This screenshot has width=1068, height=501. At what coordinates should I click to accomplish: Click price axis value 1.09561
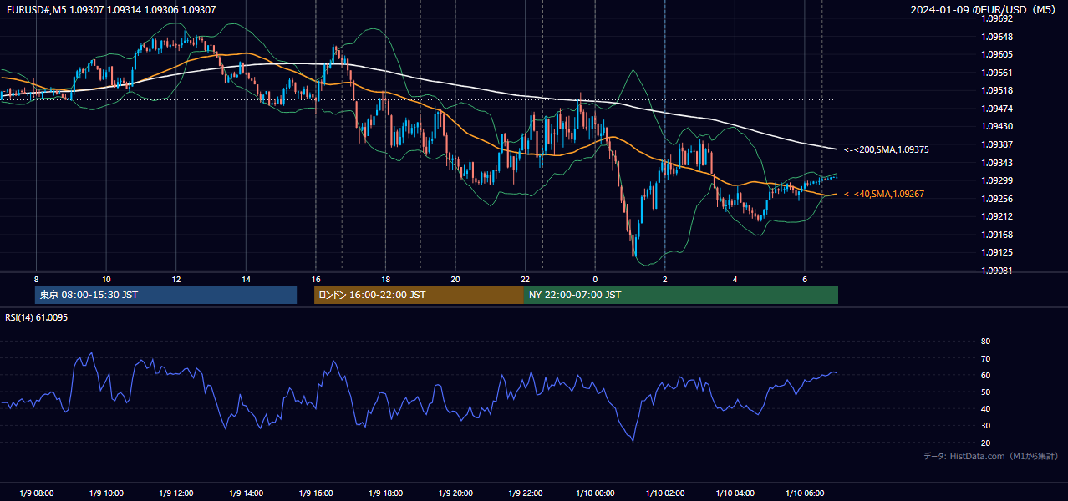click(997, 73)
